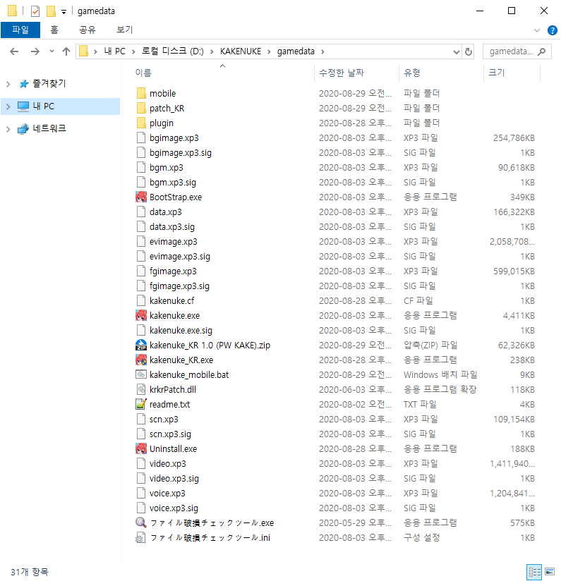Expand the ribbon with the chevron

click(536, 30)
